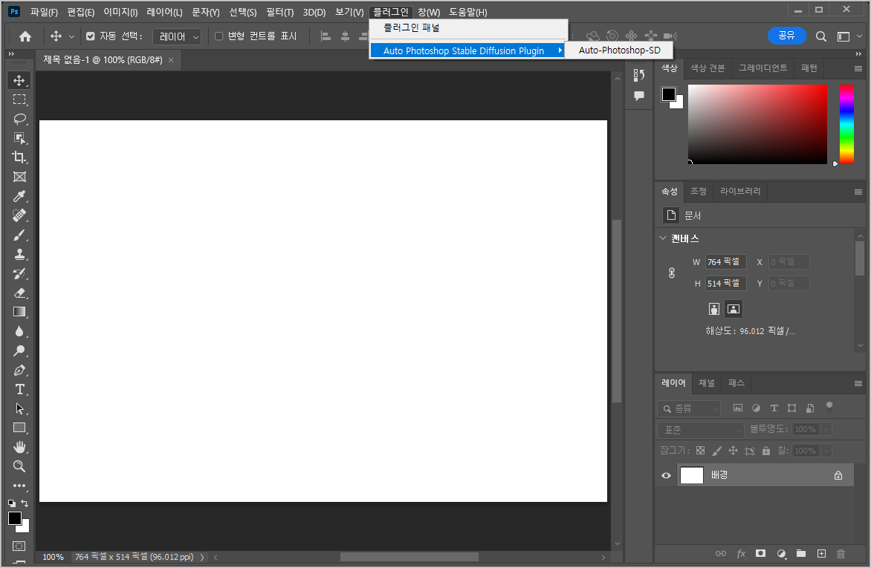Add a layer style with fx icon
This screenshot has width=871, height=568.
click(x=741, y=554)
